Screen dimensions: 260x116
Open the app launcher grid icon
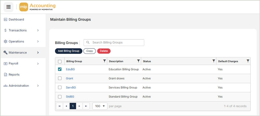pyautogui.click(x=8, y=7)
